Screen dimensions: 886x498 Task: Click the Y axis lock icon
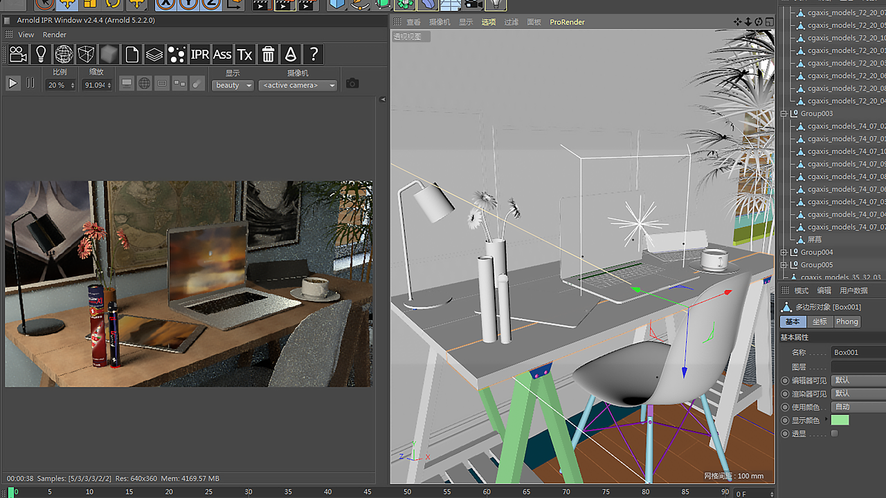click(x=188, y=3)
